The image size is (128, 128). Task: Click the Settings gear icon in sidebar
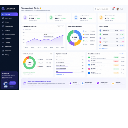point(3,55)
